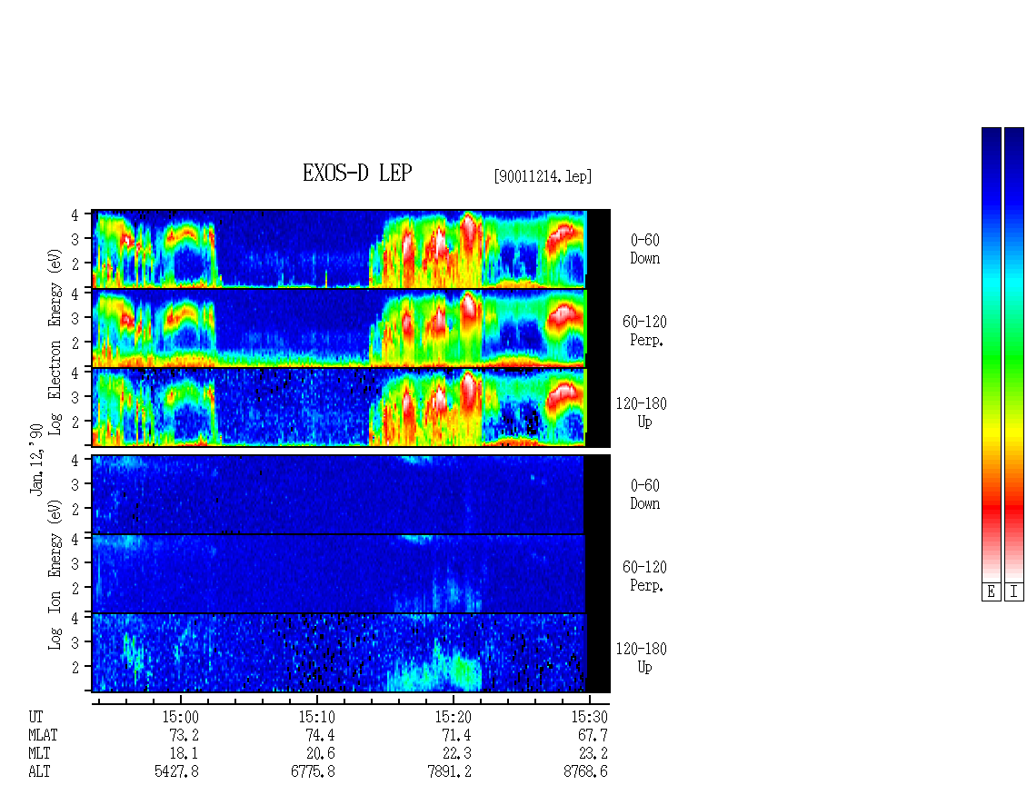This screenshot has width=1027, height=795.
Task: Select the boxed I label under color bar
Action: [x=1014, y=592]
